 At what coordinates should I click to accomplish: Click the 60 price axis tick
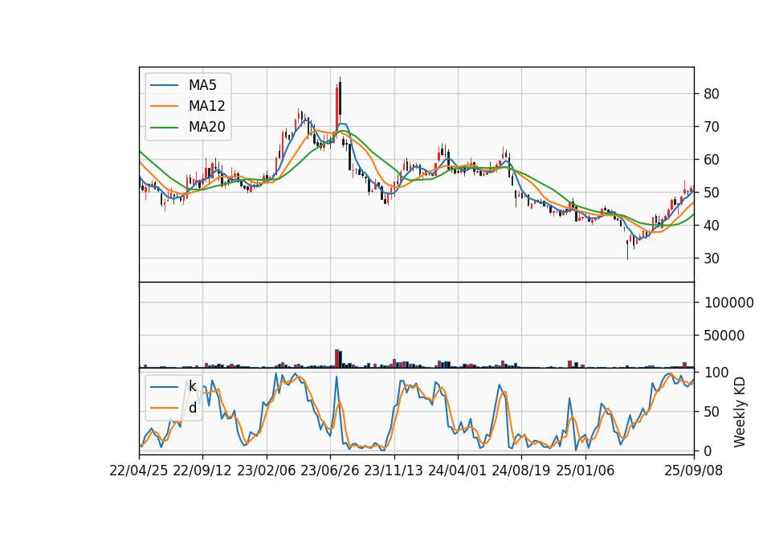coord(712,160)
